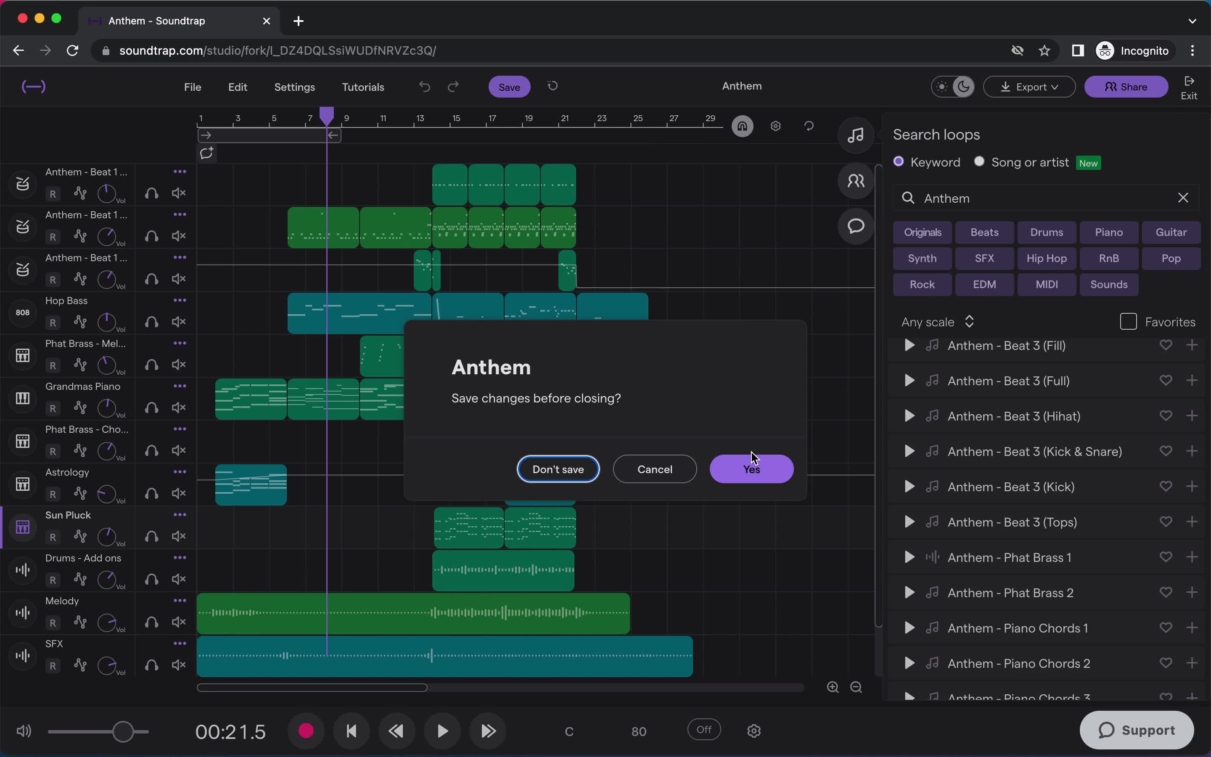Select the Tutorials menu item
1211x757 pixels.
click(x=363, y=86)
